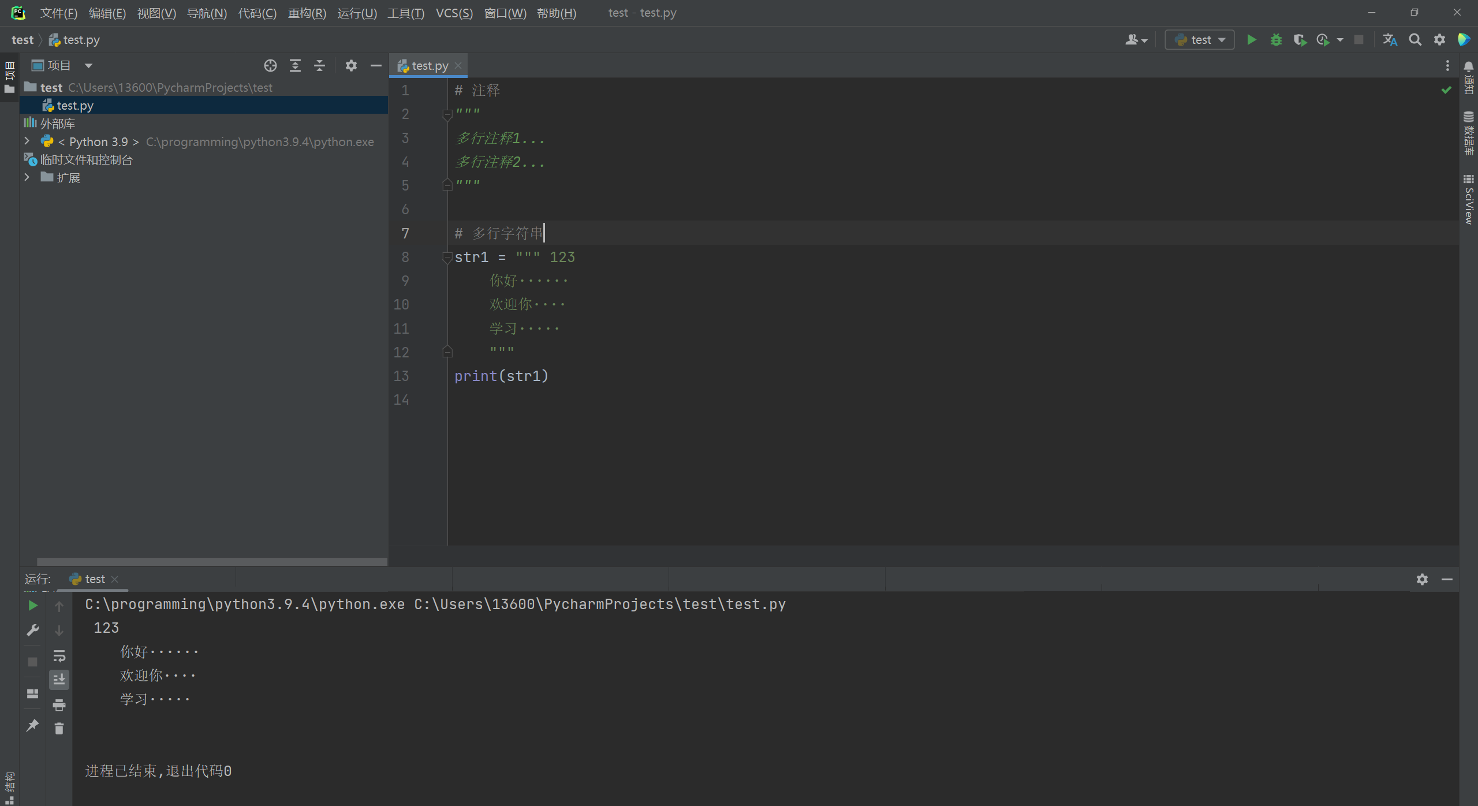1478x806 pixels.
Task: Click the translate icon in the top toolbar
Action: click(1390, 40)
